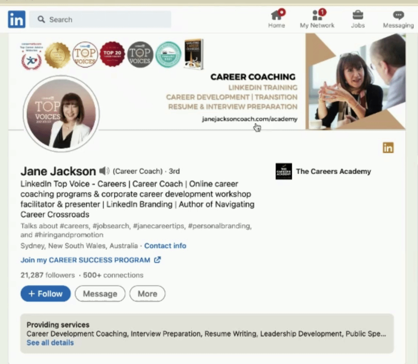Open the Home feed
Image resolution: width=418 pixels, height=364 pixels.
pos(277,19)
